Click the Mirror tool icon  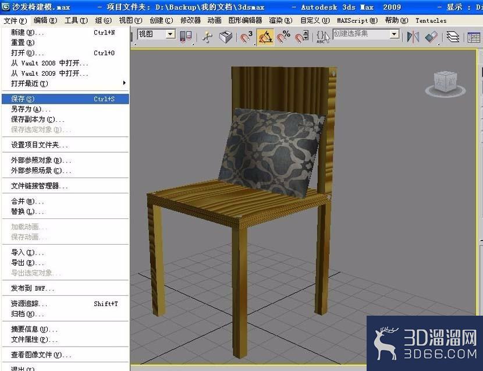pyautogui.click(x=413, y=37)
